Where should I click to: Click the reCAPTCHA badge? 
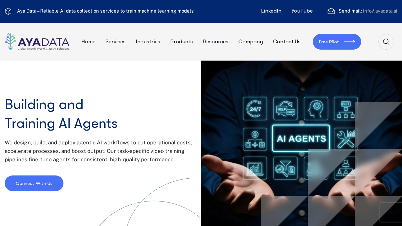tap(391, 212)
